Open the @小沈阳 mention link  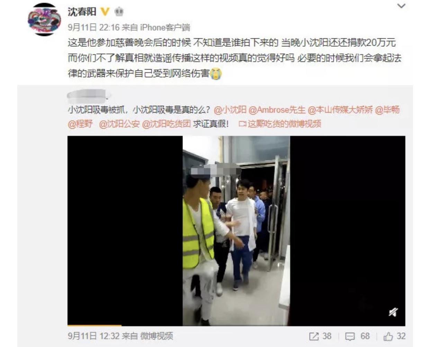pyautogui.click(x=230, y=110)
